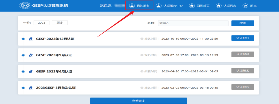Screen dimensions: 279x104
Task: Click the title GESP 2023年12月认证
Action: click(55, 39)
